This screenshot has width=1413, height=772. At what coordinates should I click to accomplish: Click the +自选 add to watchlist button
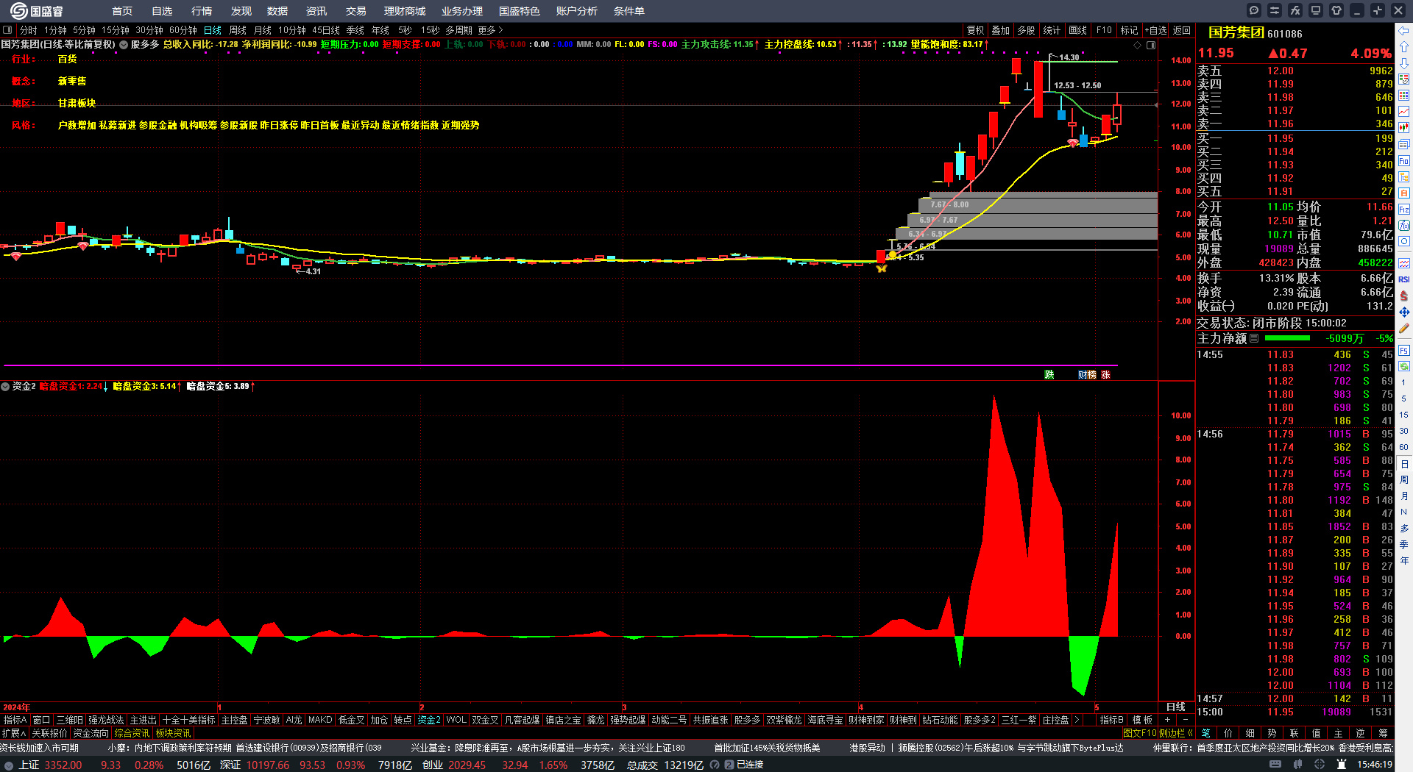1156,30
